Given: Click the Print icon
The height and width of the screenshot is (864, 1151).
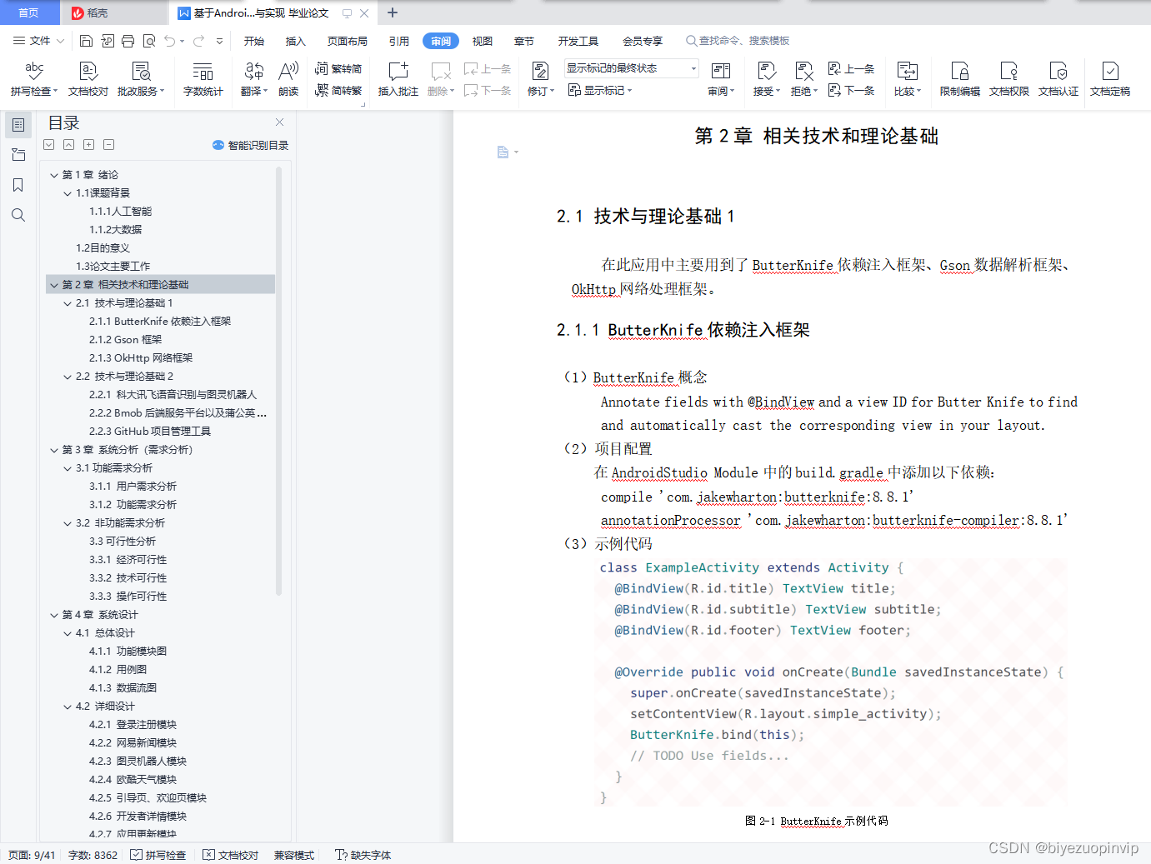Looking at the screenshot, I should point(128,41).
